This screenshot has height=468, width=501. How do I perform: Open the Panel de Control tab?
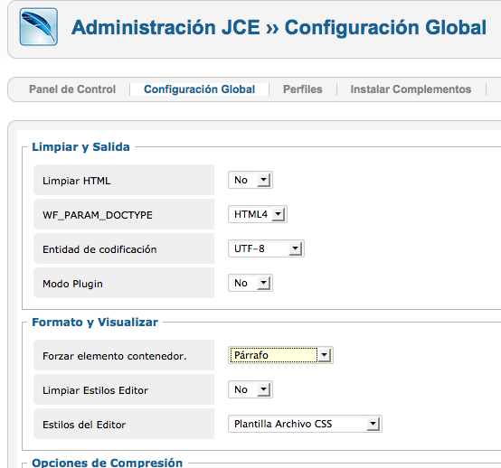pyautogui.click(x=72, y=89)
